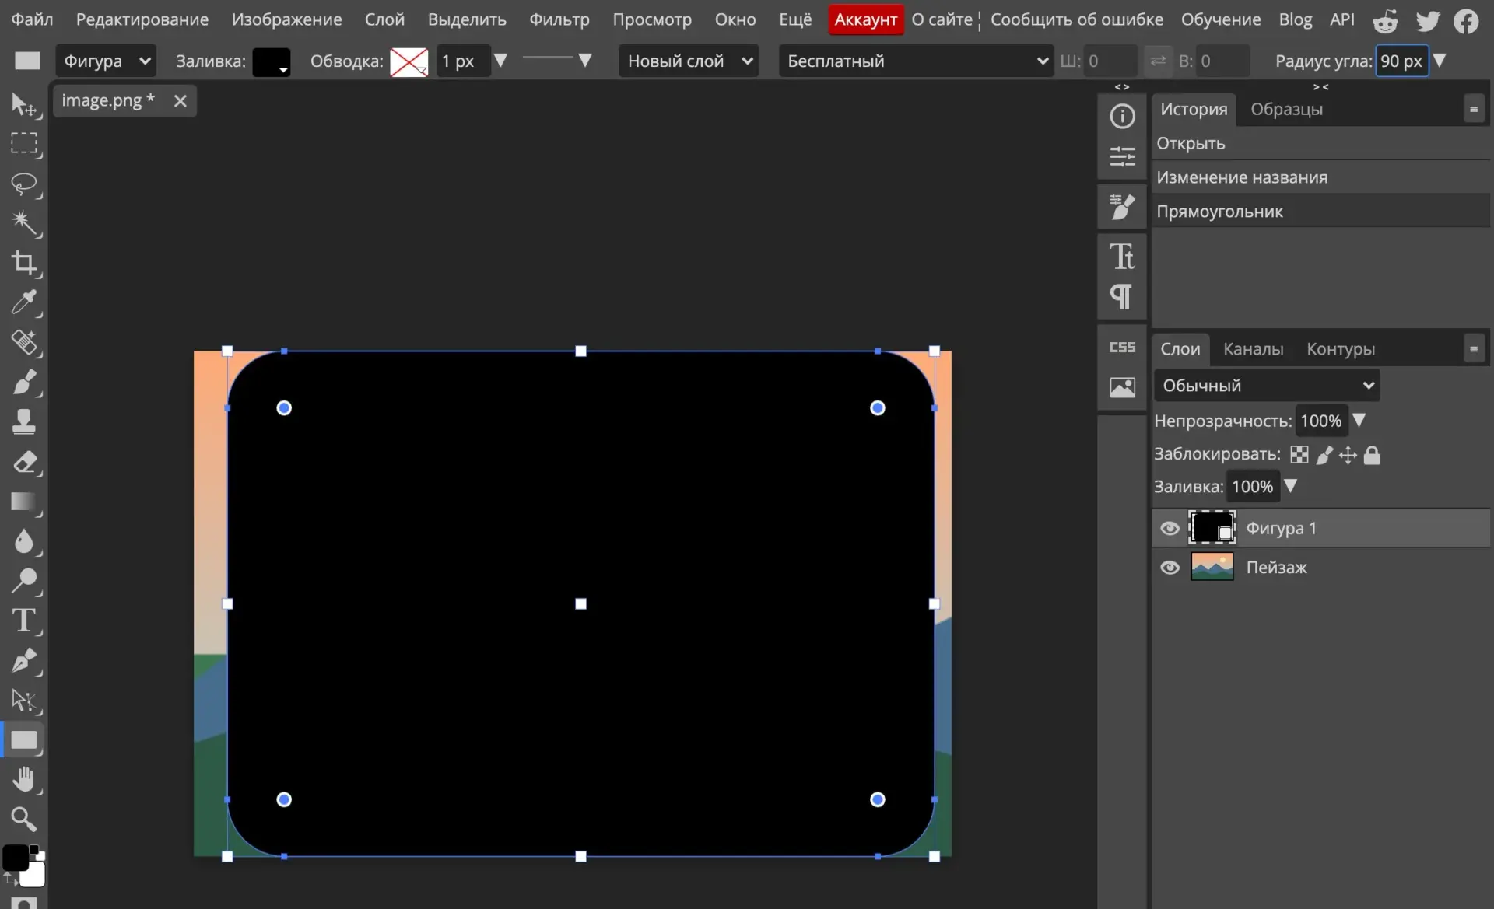1494x909 pixels.
Task: Open the Новый слой dropdown
Action: [689, 61]
